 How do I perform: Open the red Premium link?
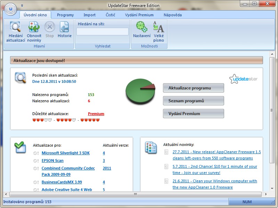click(96, 114)
